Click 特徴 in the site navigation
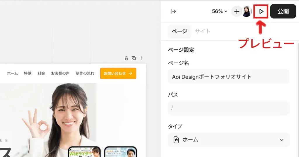Viewport: 299px width, 157px height. [x=28, y=73]
